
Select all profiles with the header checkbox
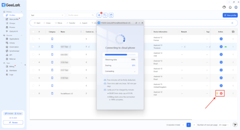click(x=33, y=32)
